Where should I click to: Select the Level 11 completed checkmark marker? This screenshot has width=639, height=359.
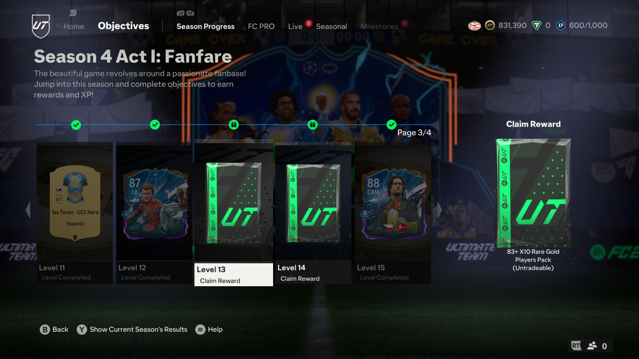pos(76,125)
